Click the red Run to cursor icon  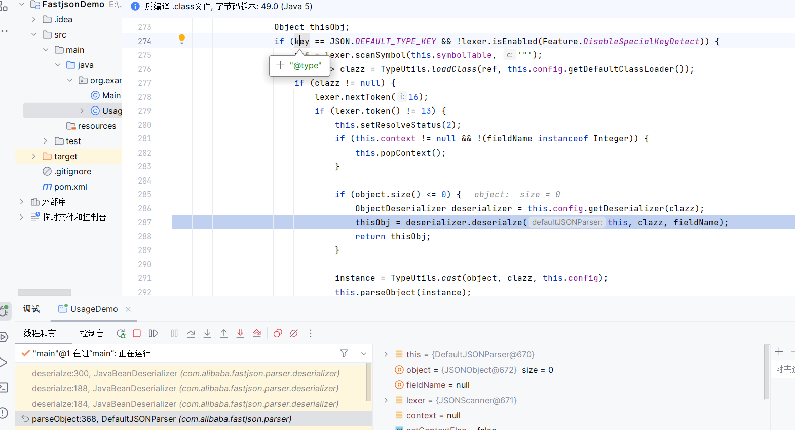click(257, 333)
